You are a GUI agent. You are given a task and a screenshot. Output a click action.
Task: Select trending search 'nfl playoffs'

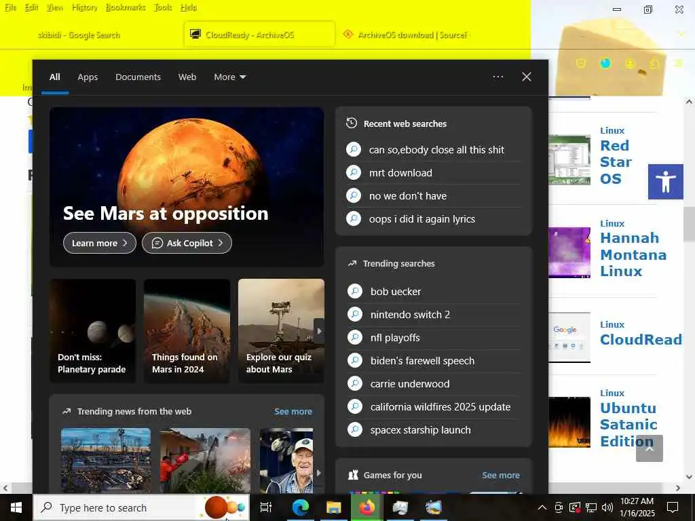[434, 338]
